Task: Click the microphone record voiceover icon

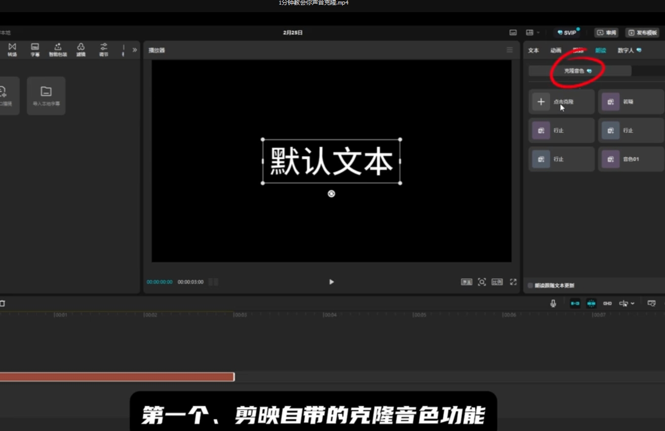Action: [553, 304]
